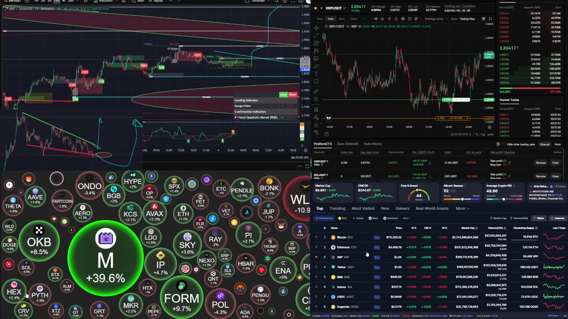Cancel the 3,750 -24.78 USD order line
This screenshot has width=568, height=319.
click(x=467, y=118)
